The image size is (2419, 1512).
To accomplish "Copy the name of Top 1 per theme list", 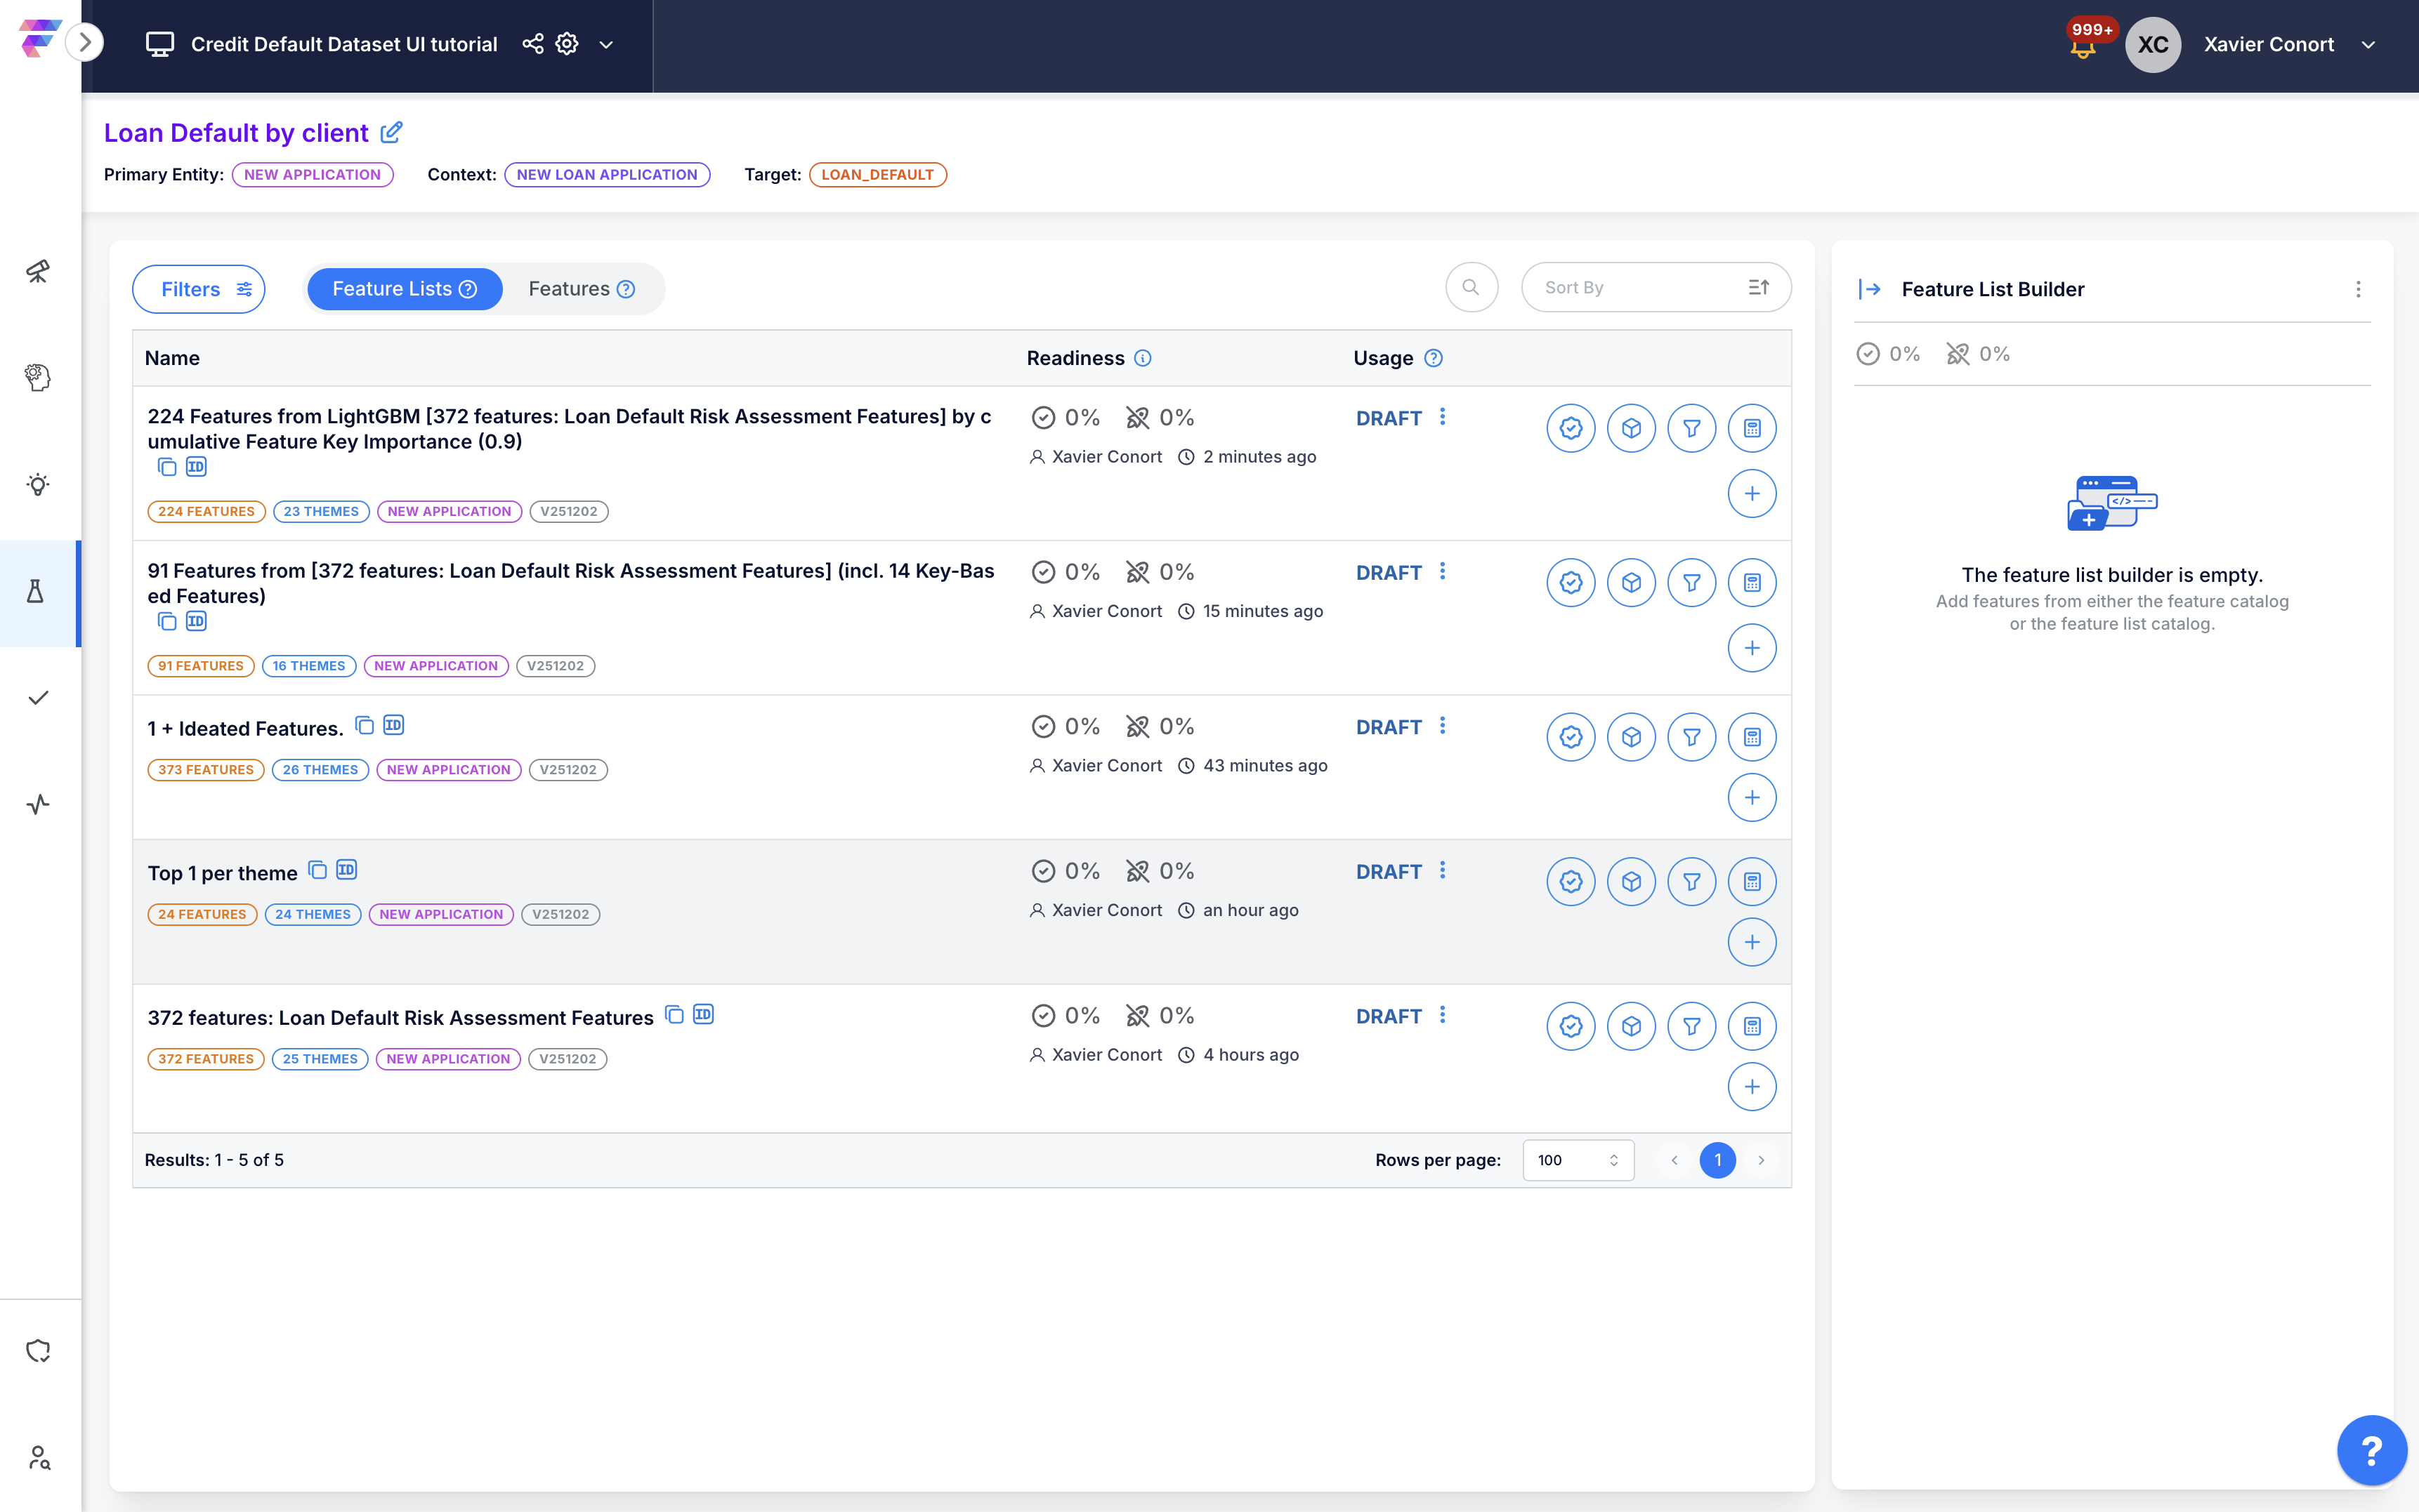I will [317, 870].
